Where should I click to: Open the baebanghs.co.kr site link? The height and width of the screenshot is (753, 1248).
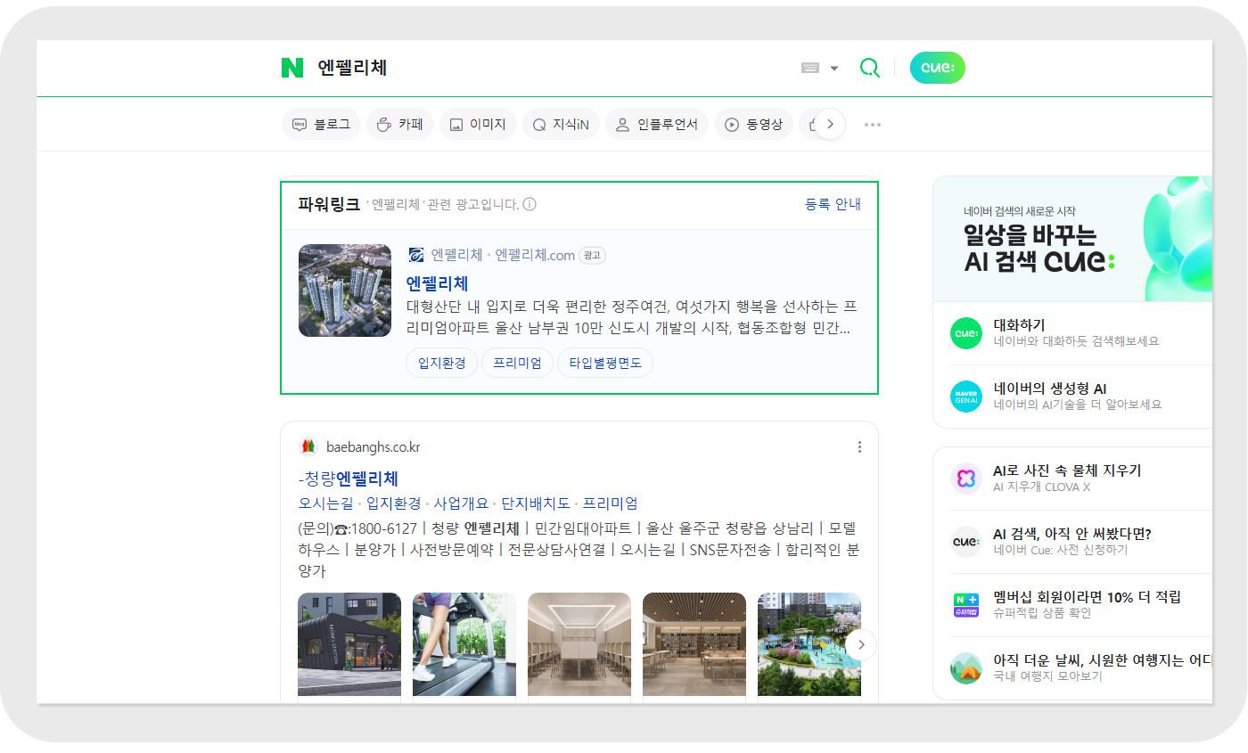pos(374,446)
